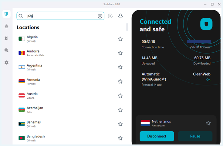Open the Alert siren sidebar icon
This screenshot has width=223, height=146.
tap(6, 26)
